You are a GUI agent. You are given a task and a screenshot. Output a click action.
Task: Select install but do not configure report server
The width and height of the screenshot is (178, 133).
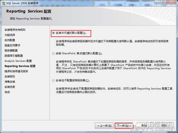[x=53, y=80]
